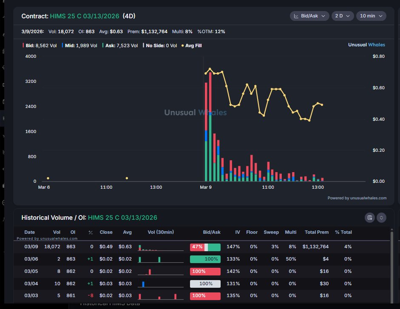Click the (4D) days-to-expiry label
Image resolution: width=400 pixels, height=309 pixels.
click(x=129, y=16)
